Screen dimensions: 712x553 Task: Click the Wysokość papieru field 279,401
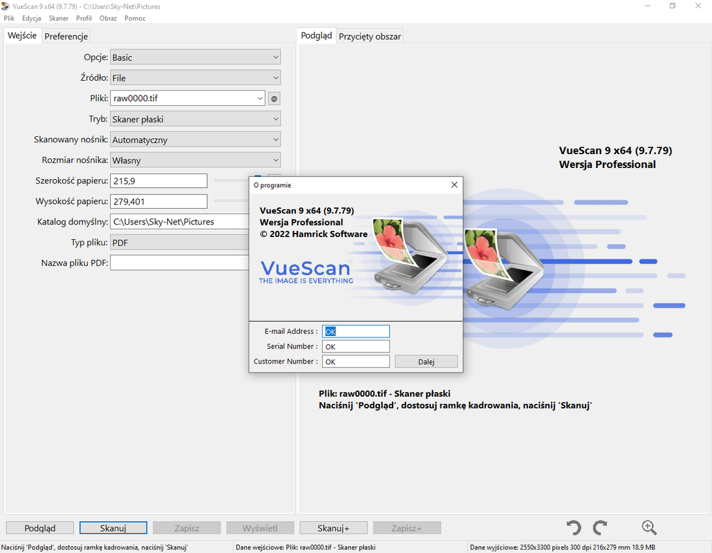coord(158,201)
